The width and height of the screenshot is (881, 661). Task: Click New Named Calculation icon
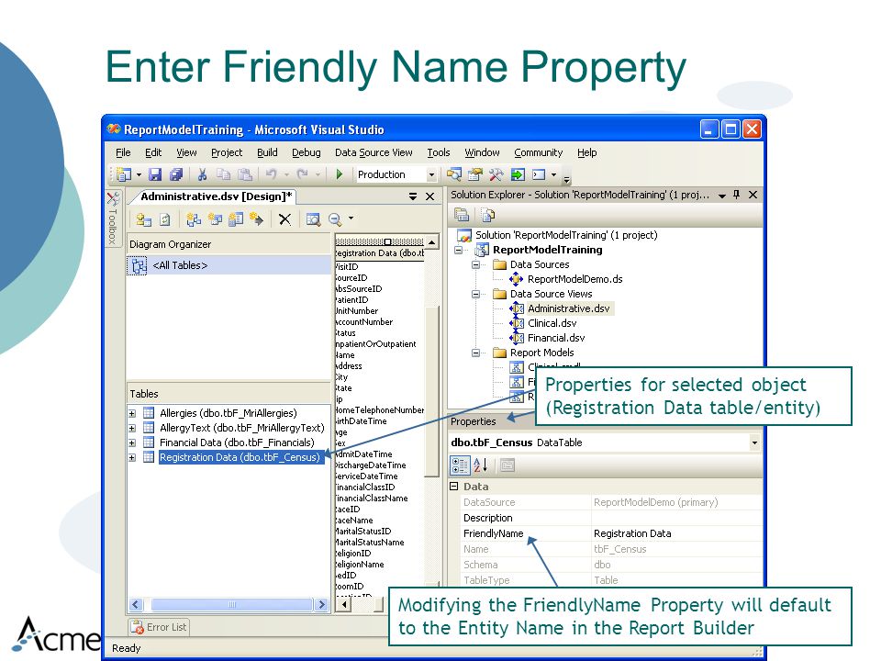[236, 219]
